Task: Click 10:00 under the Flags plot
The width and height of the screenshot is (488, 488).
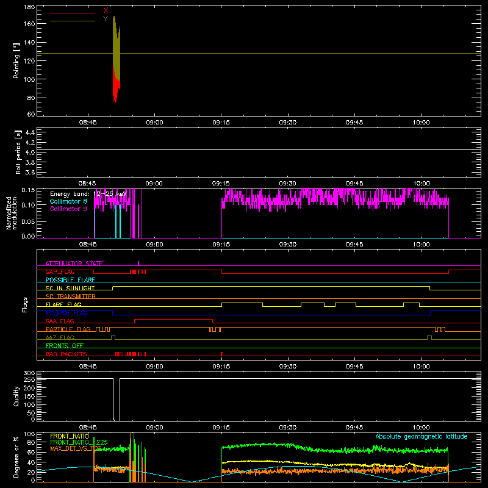Action: [x=421, y=367]
